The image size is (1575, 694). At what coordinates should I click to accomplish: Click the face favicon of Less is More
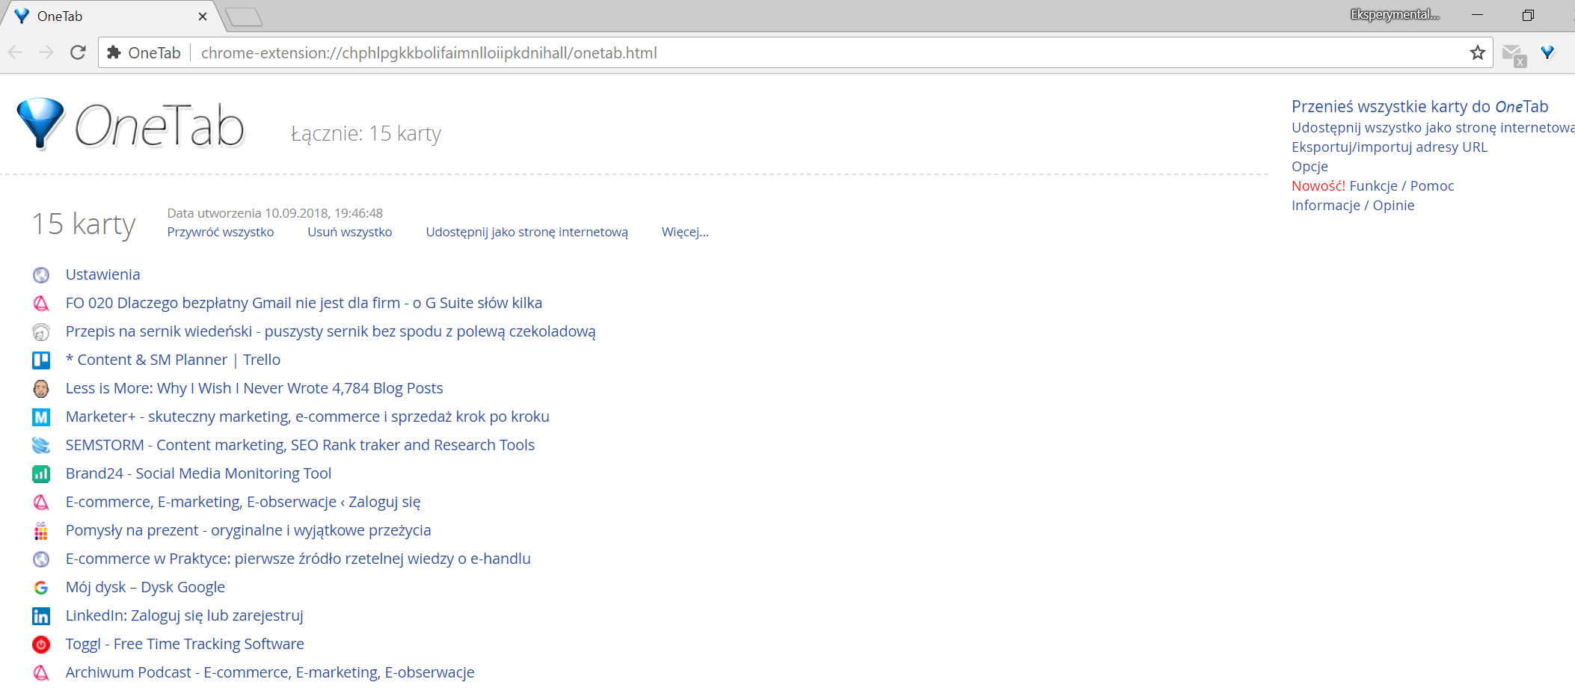pos(41,389)
